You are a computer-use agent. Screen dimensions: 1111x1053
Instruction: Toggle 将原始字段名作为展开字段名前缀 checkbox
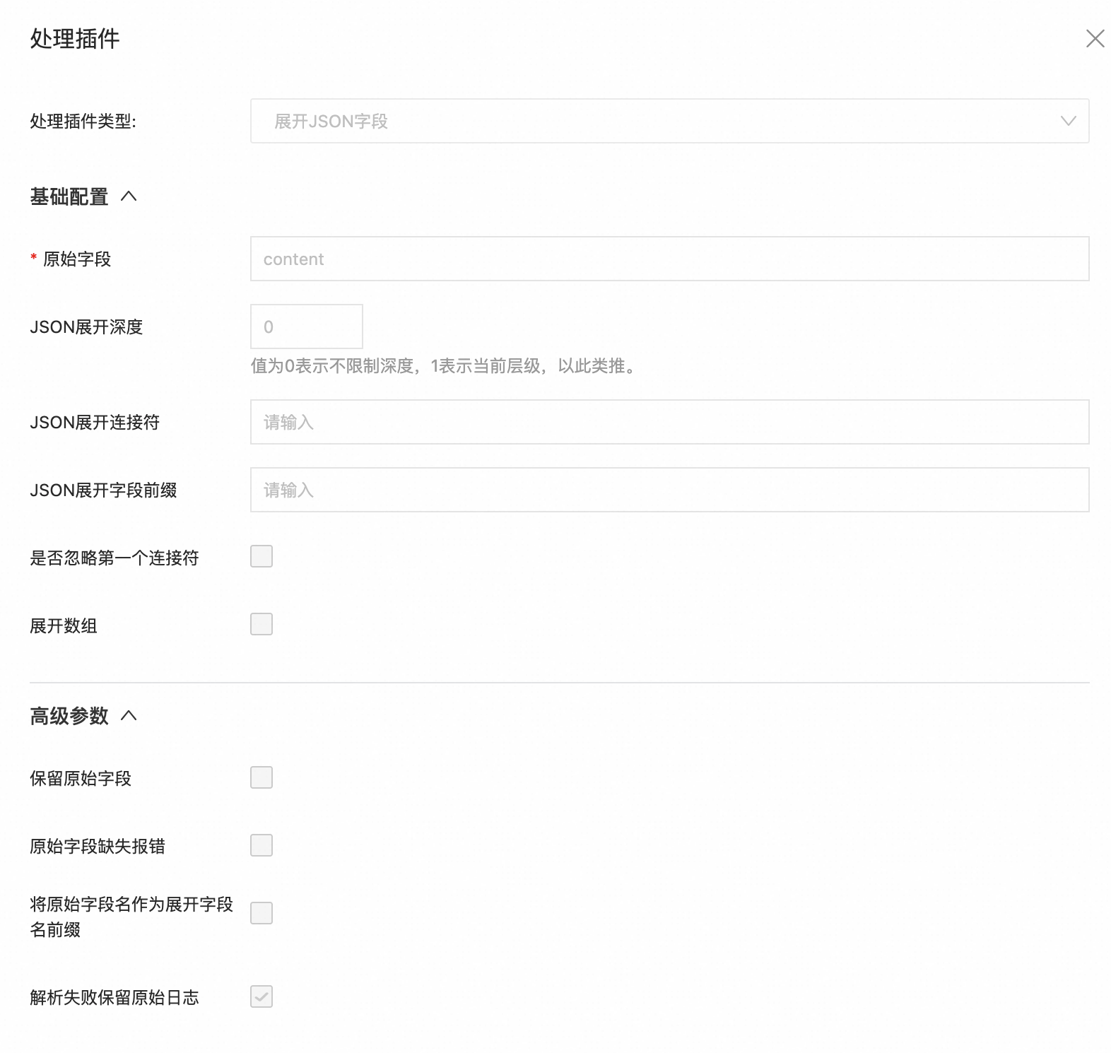261,914
